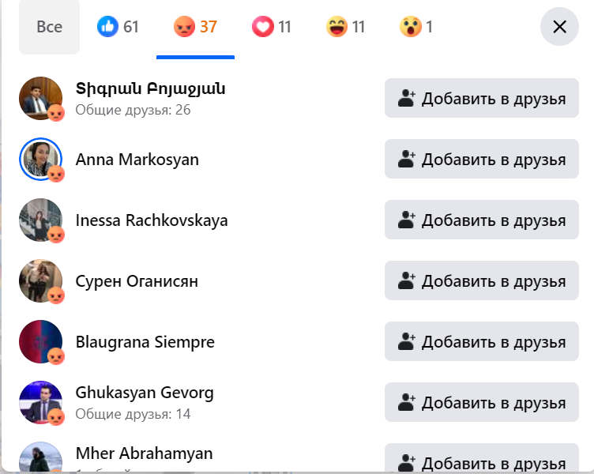Add Տիգրան Բոյաջյան to friends

point(482,98)
